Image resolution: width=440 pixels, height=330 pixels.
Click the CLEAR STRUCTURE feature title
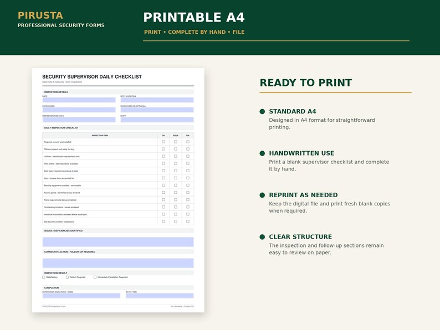tap(300, 236)
